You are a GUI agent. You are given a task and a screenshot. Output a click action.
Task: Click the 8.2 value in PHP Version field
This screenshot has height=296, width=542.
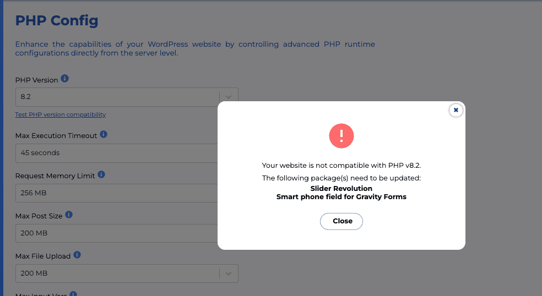pos(25,96)
